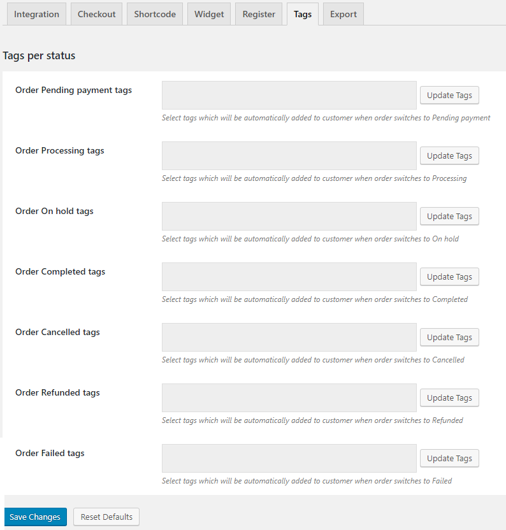Open the Register settings tab
The width and height of the screenshot is (506, 530).
(x=259, y=14)
